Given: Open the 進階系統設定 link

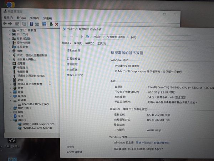Looking at the screenshot, I should coord(75,75).
